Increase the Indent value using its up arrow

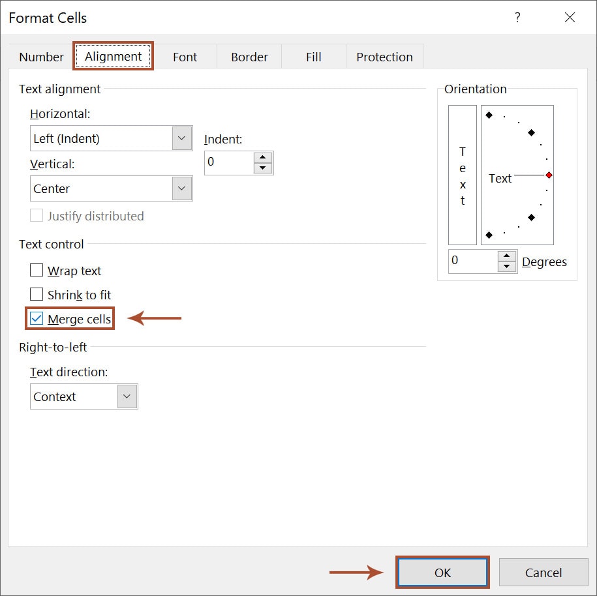[263, 158]
